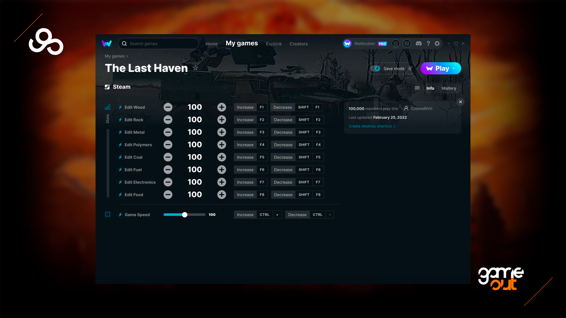This screenshot has height=318, width=566.
Task: Switch to the History tab
Action: point(449,88)
